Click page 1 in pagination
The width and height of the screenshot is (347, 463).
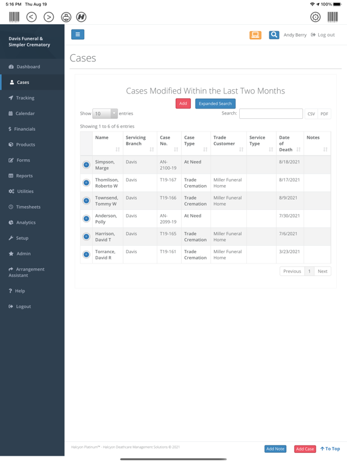coord(309,271)
